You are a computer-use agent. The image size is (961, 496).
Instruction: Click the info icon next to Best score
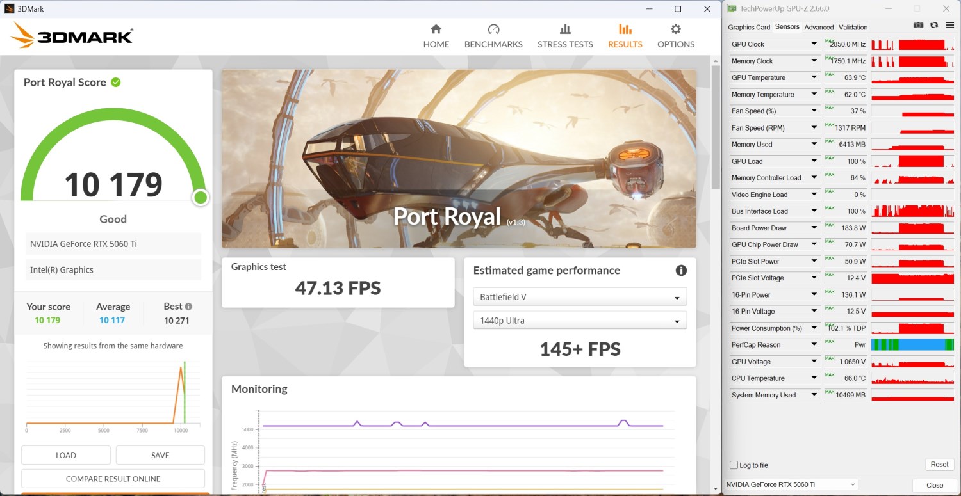point(188,307)
